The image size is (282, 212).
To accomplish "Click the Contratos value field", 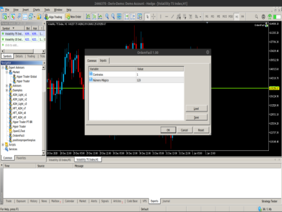I will (159, 75).
